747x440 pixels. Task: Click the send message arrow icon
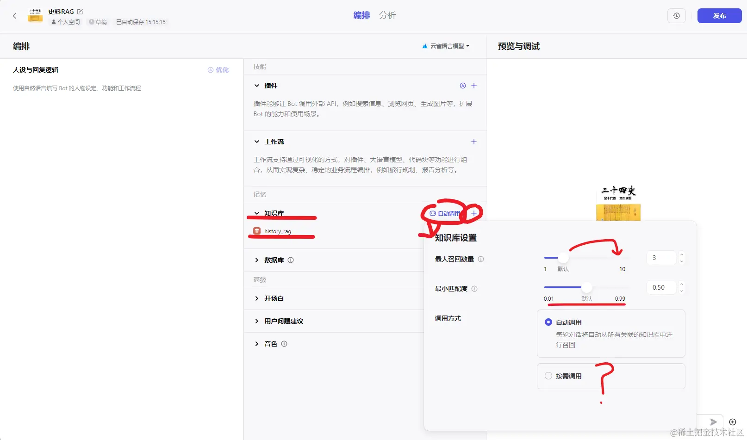click(x=714, y=422)
